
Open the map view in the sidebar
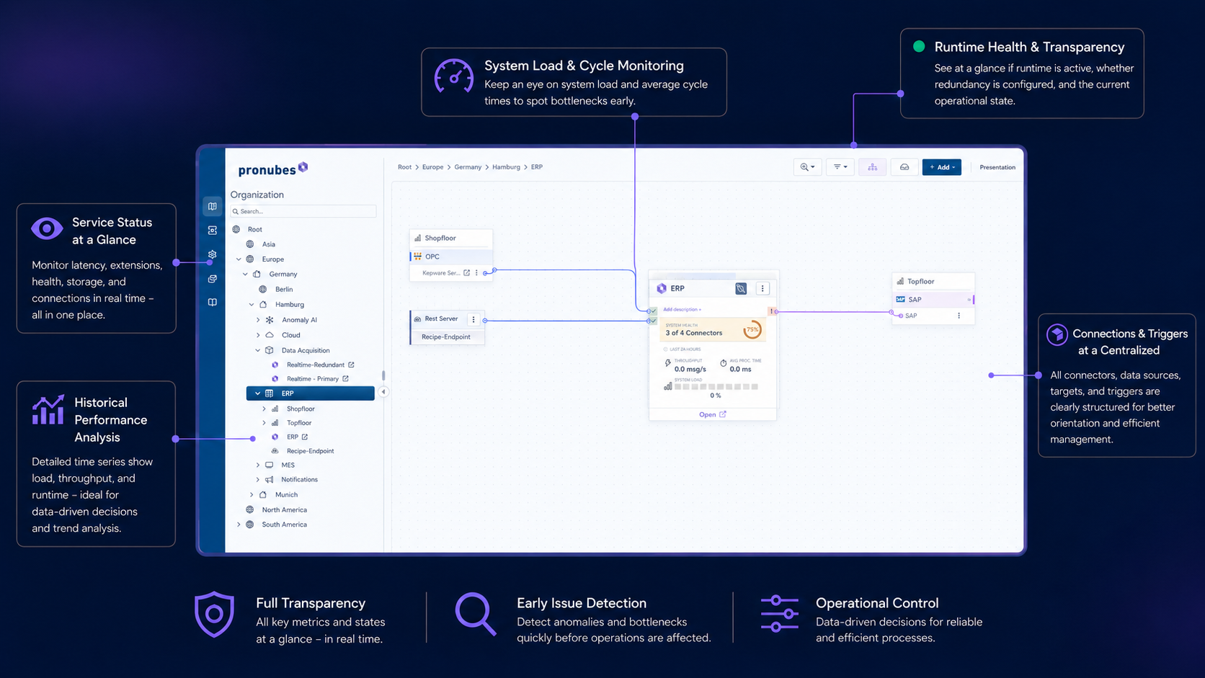[x=212, y=206]
